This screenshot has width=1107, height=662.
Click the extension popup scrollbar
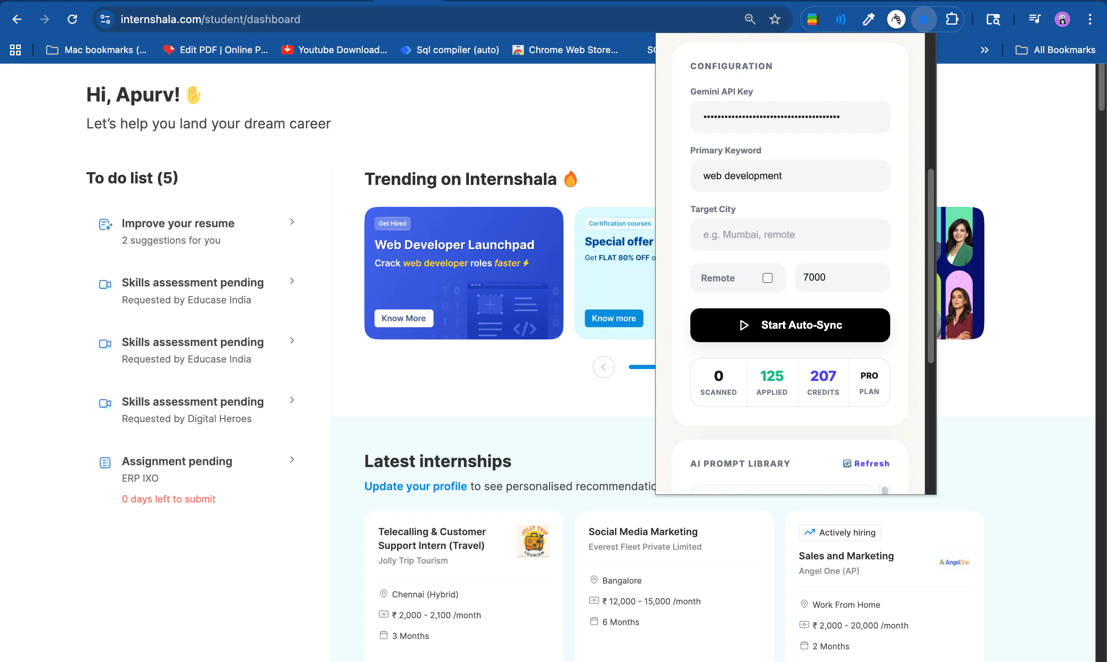coord(930,266)
